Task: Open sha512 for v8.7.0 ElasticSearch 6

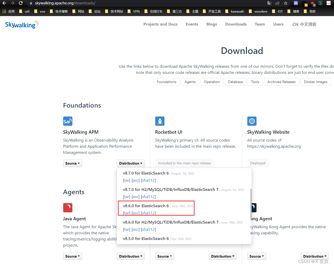Action: click(149, 180)
